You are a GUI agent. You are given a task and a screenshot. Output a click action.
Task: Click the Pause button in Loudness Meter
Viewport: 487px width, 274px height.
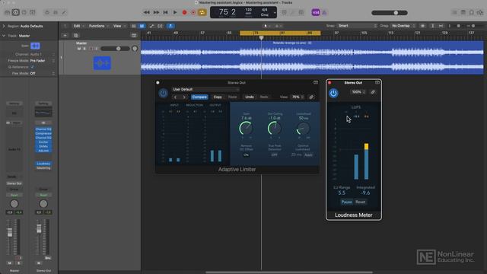[x=347, y=202]
